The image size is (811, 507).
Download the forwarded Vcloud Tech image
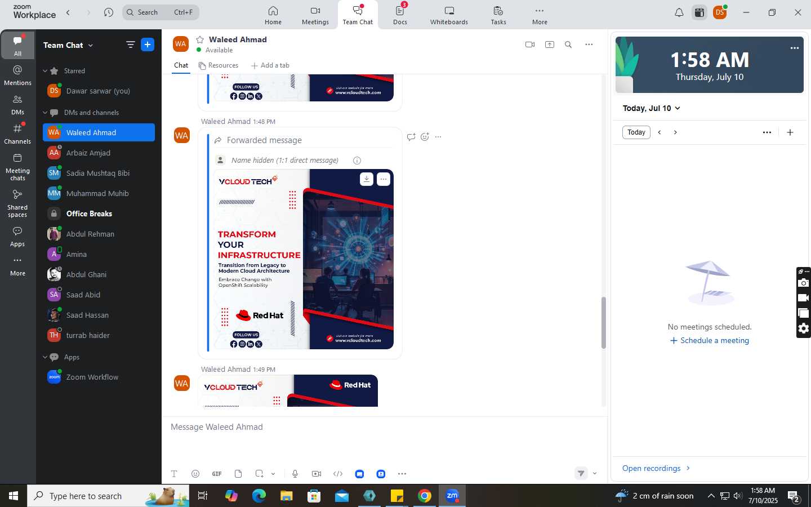pyautogui.click(x=367, y=179)
